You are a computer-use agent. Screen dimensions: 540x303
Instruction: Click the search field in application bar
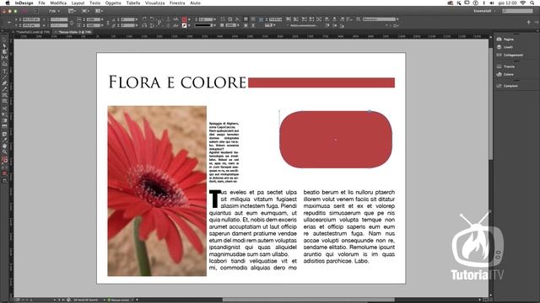pyautogui.click(x=517, y=11)
